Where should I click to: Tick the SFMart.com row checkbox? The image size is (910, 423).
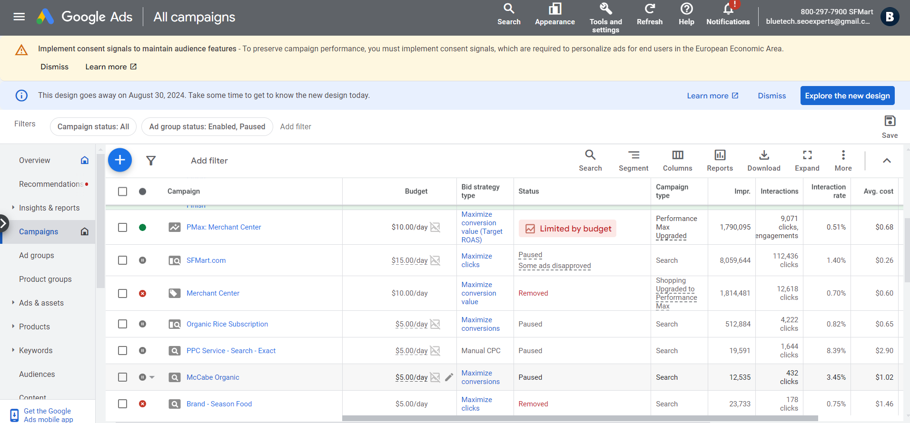click(122, 260)
